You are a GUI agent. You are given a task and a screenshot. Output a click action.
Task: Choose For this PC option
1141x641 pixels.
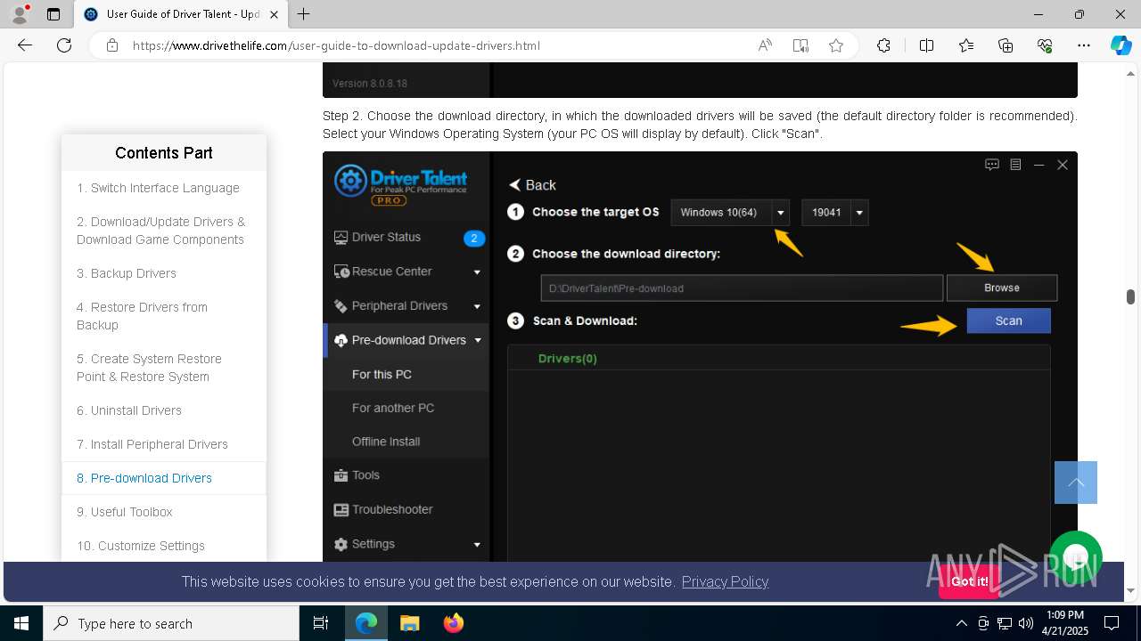pyautogui.click(x=406, y=374)
